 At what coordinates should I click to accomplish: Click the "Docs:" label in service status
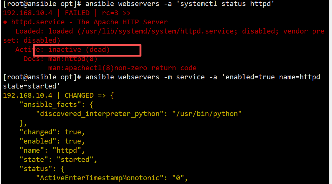coord(34,59)
